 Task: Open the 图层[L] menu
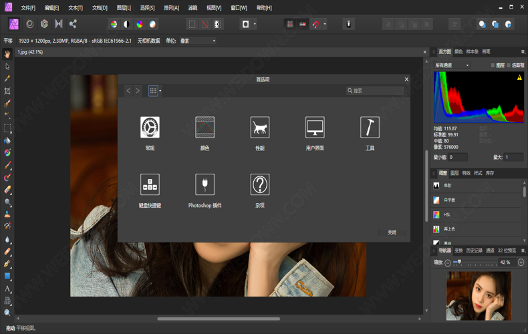(124, 8)
